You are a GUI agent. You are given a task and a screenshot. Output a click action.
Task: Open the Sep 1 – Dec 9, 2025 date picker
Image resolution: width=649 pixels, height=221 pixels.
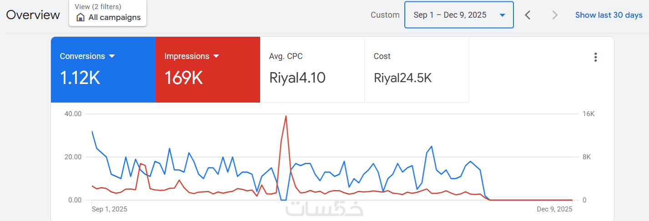[x=459, y=15]
